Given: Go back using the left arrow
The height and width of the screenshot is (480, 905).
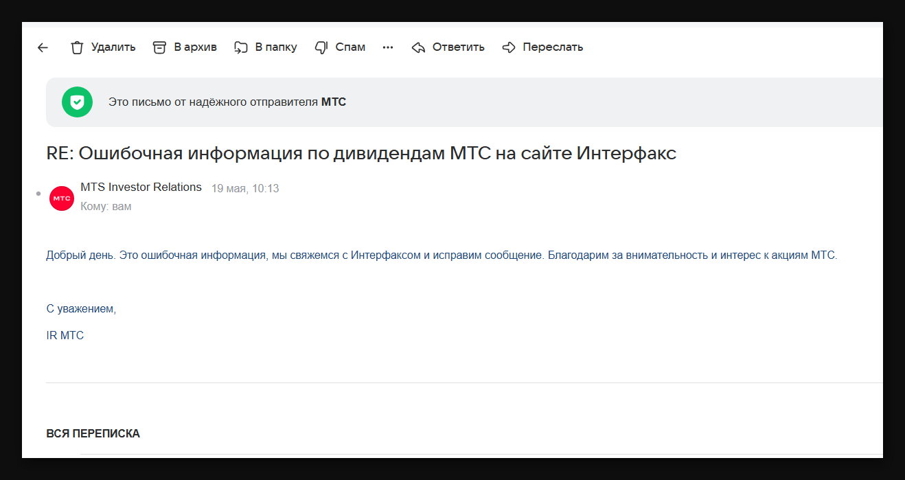Looking at the screenshot, I should tap(43, 47).
